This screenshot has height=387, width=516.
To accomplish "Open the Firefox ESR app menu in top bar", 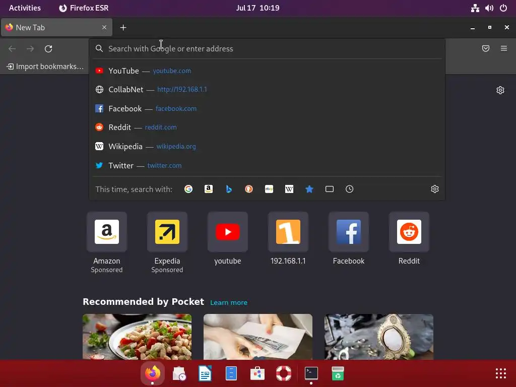I will (x=84, y=8).
